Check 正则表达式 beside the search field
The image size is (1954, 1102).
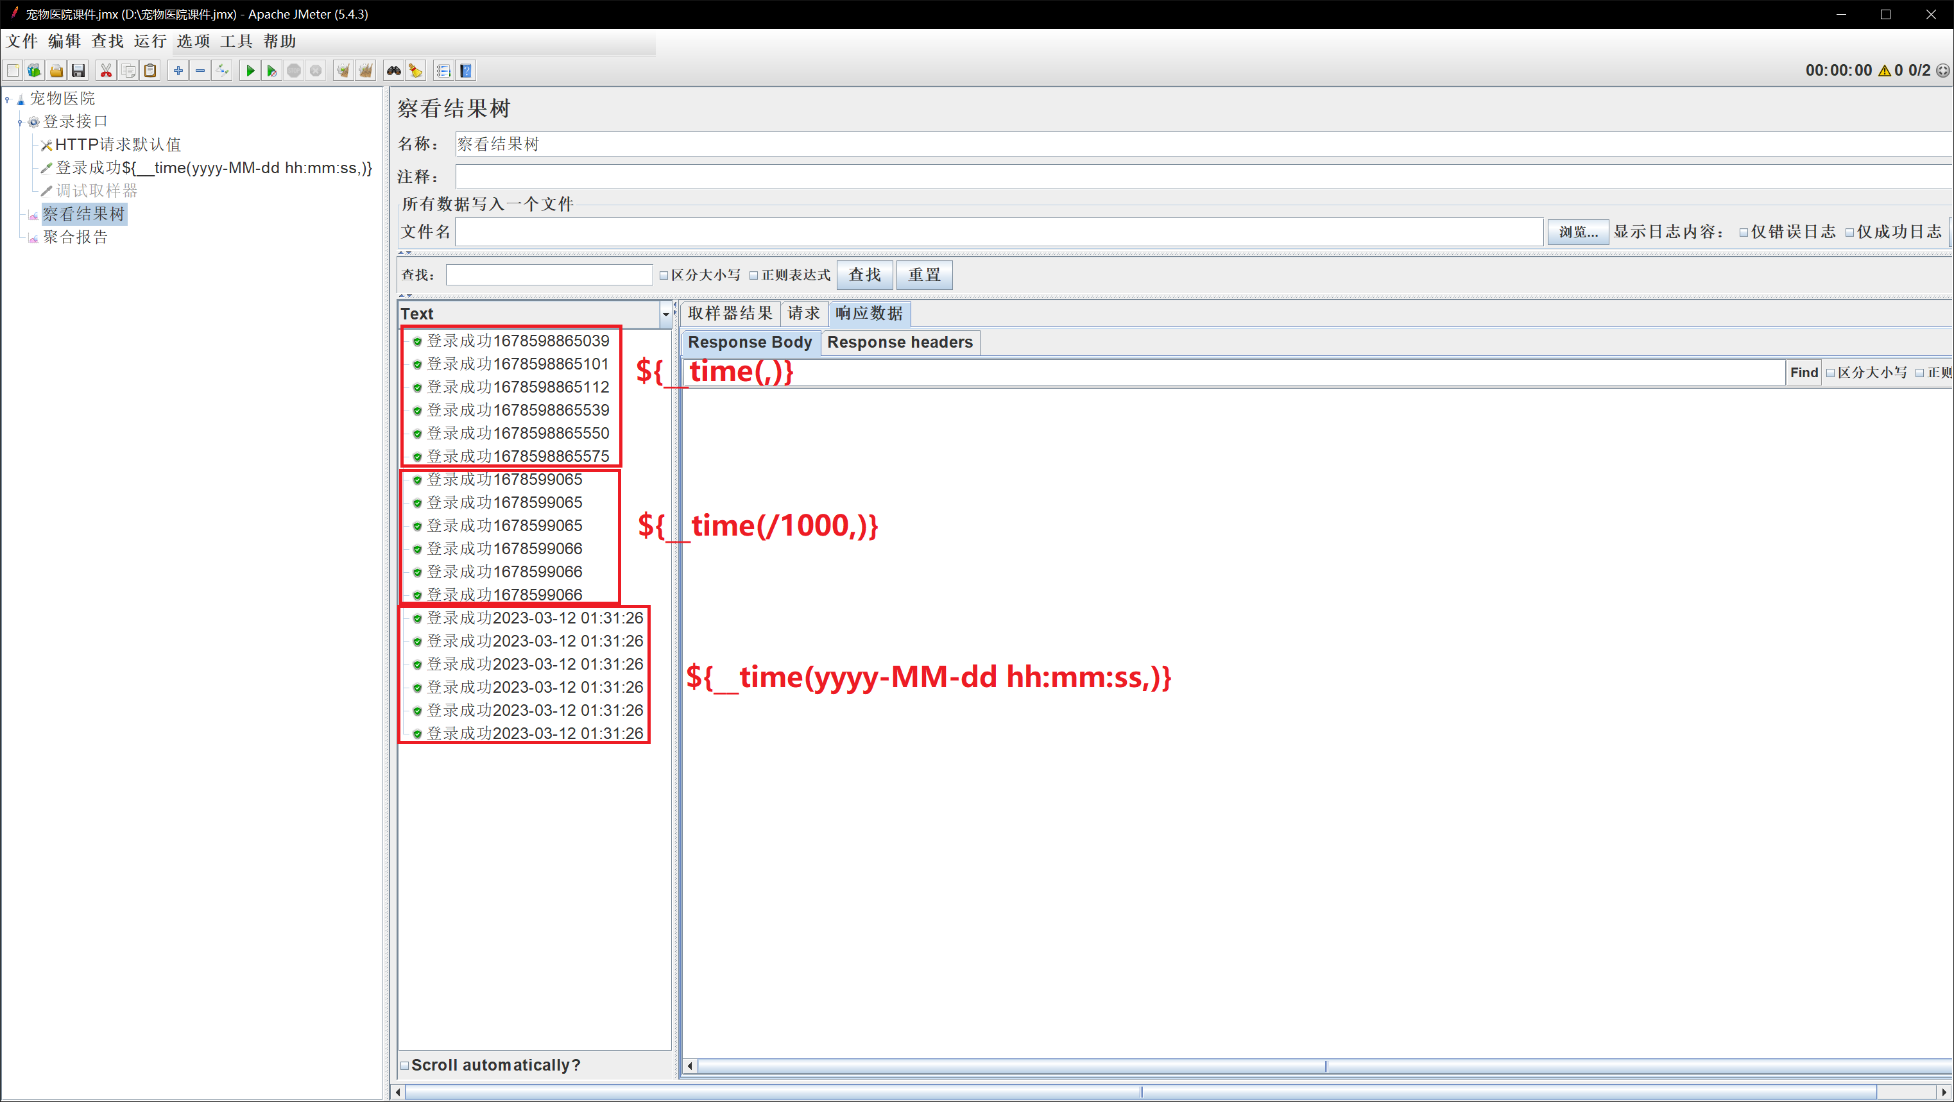coord(754,275)
